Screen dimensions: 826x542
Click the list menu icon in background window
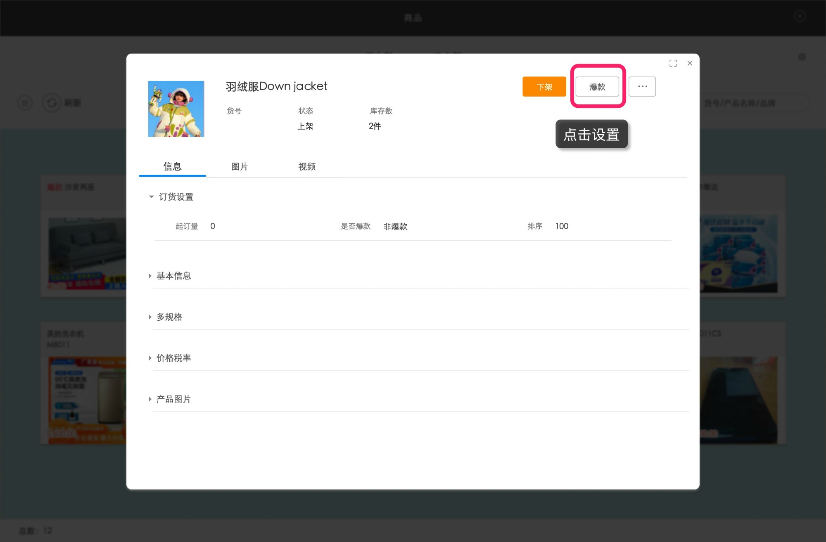[x=25, y=103]
